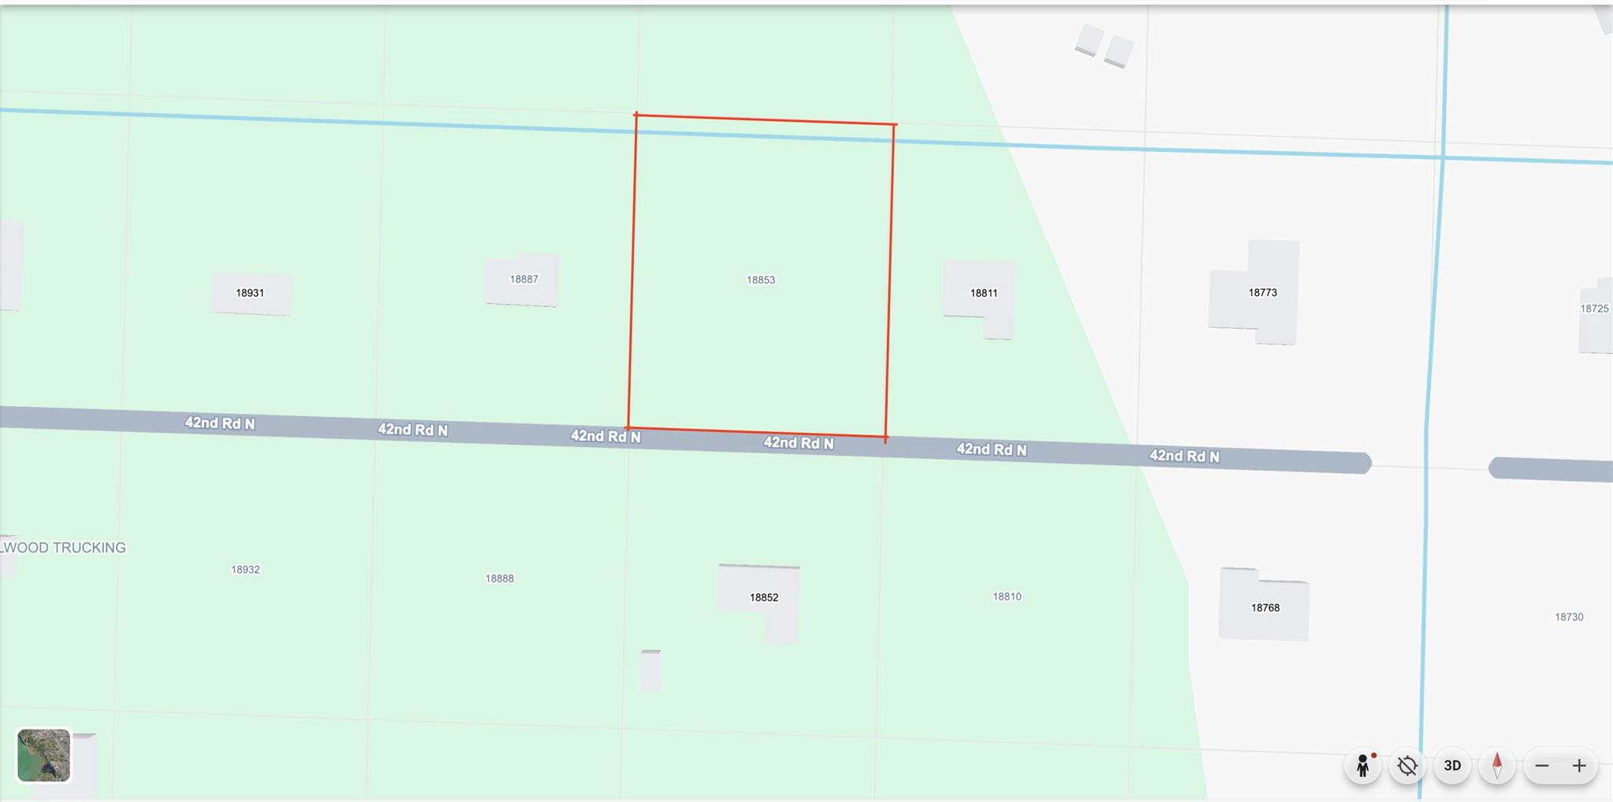
Task: Open satellite view via minimap thumbnail
Action: (x=43, y=757)
